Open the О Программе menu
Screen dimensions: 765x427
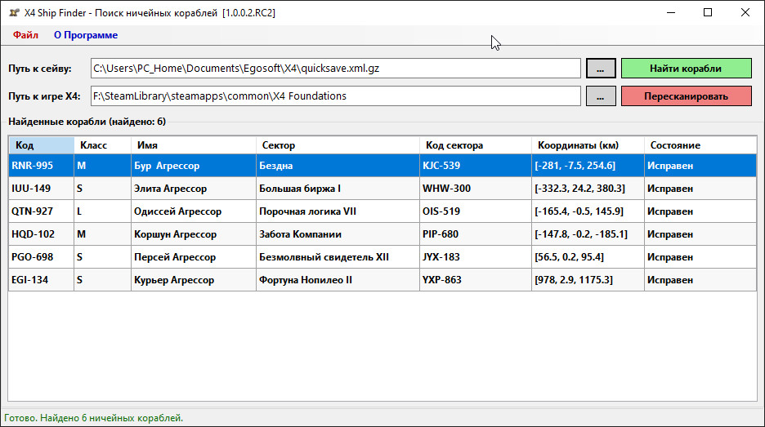(x=86, y=35)
